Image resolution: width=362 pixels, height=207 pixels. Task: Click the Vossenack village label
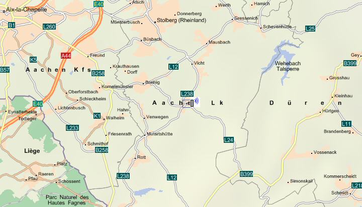point(325,152)
